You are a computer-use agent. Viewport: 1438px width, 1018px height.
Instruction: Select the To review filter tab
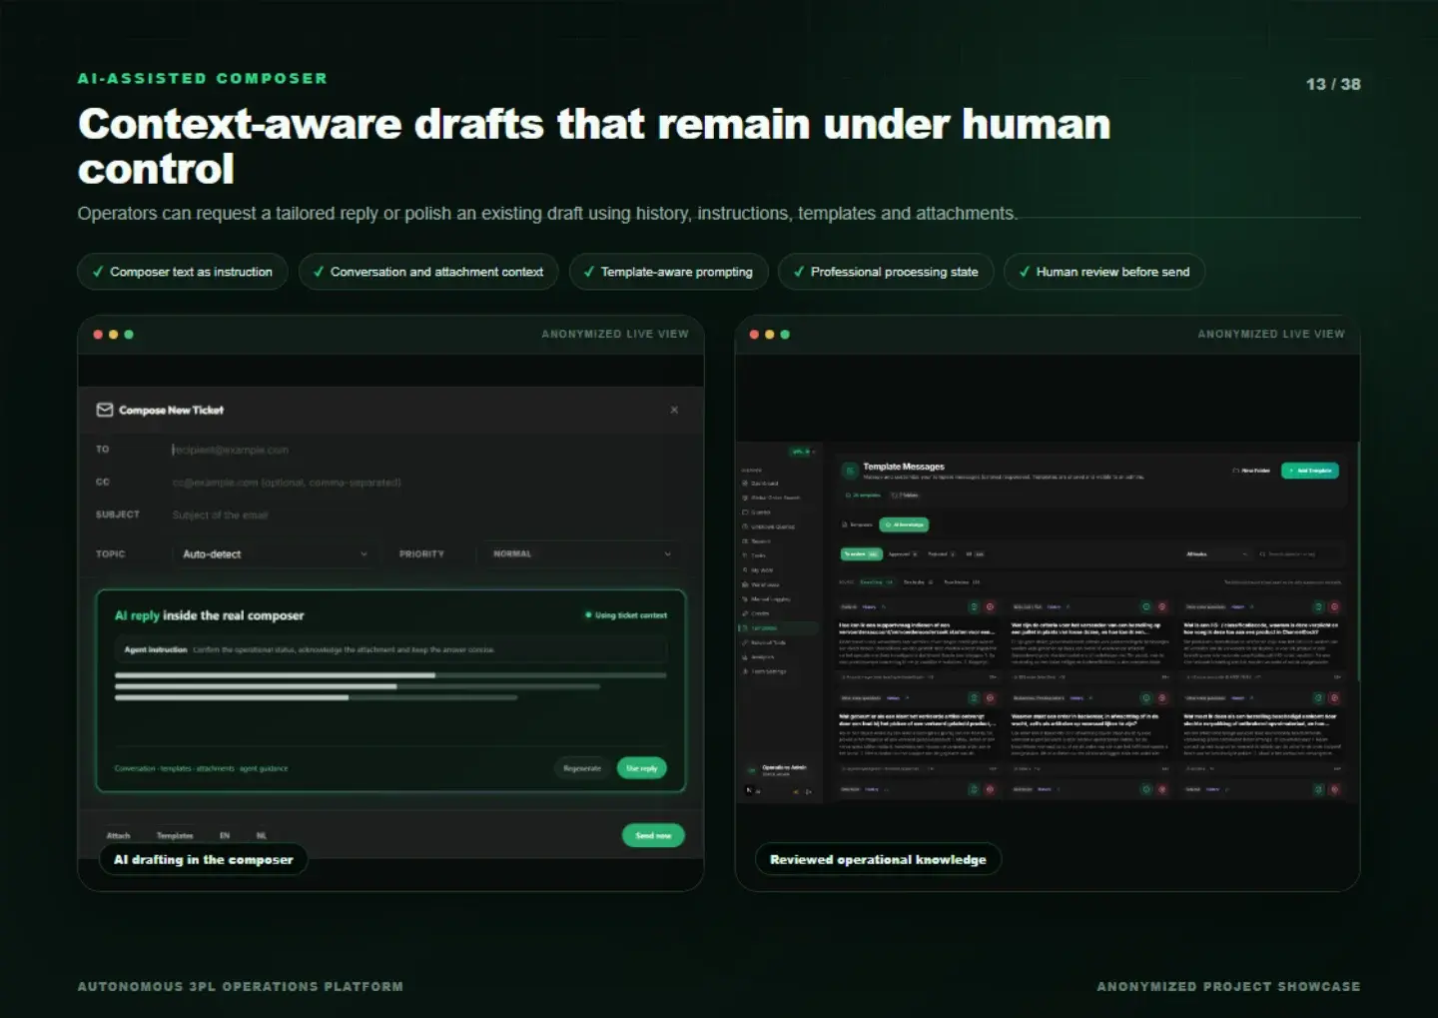coord(861,553)
